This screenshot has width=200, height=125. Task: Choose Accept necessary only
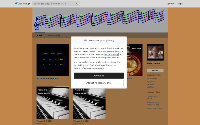(99, 83)
